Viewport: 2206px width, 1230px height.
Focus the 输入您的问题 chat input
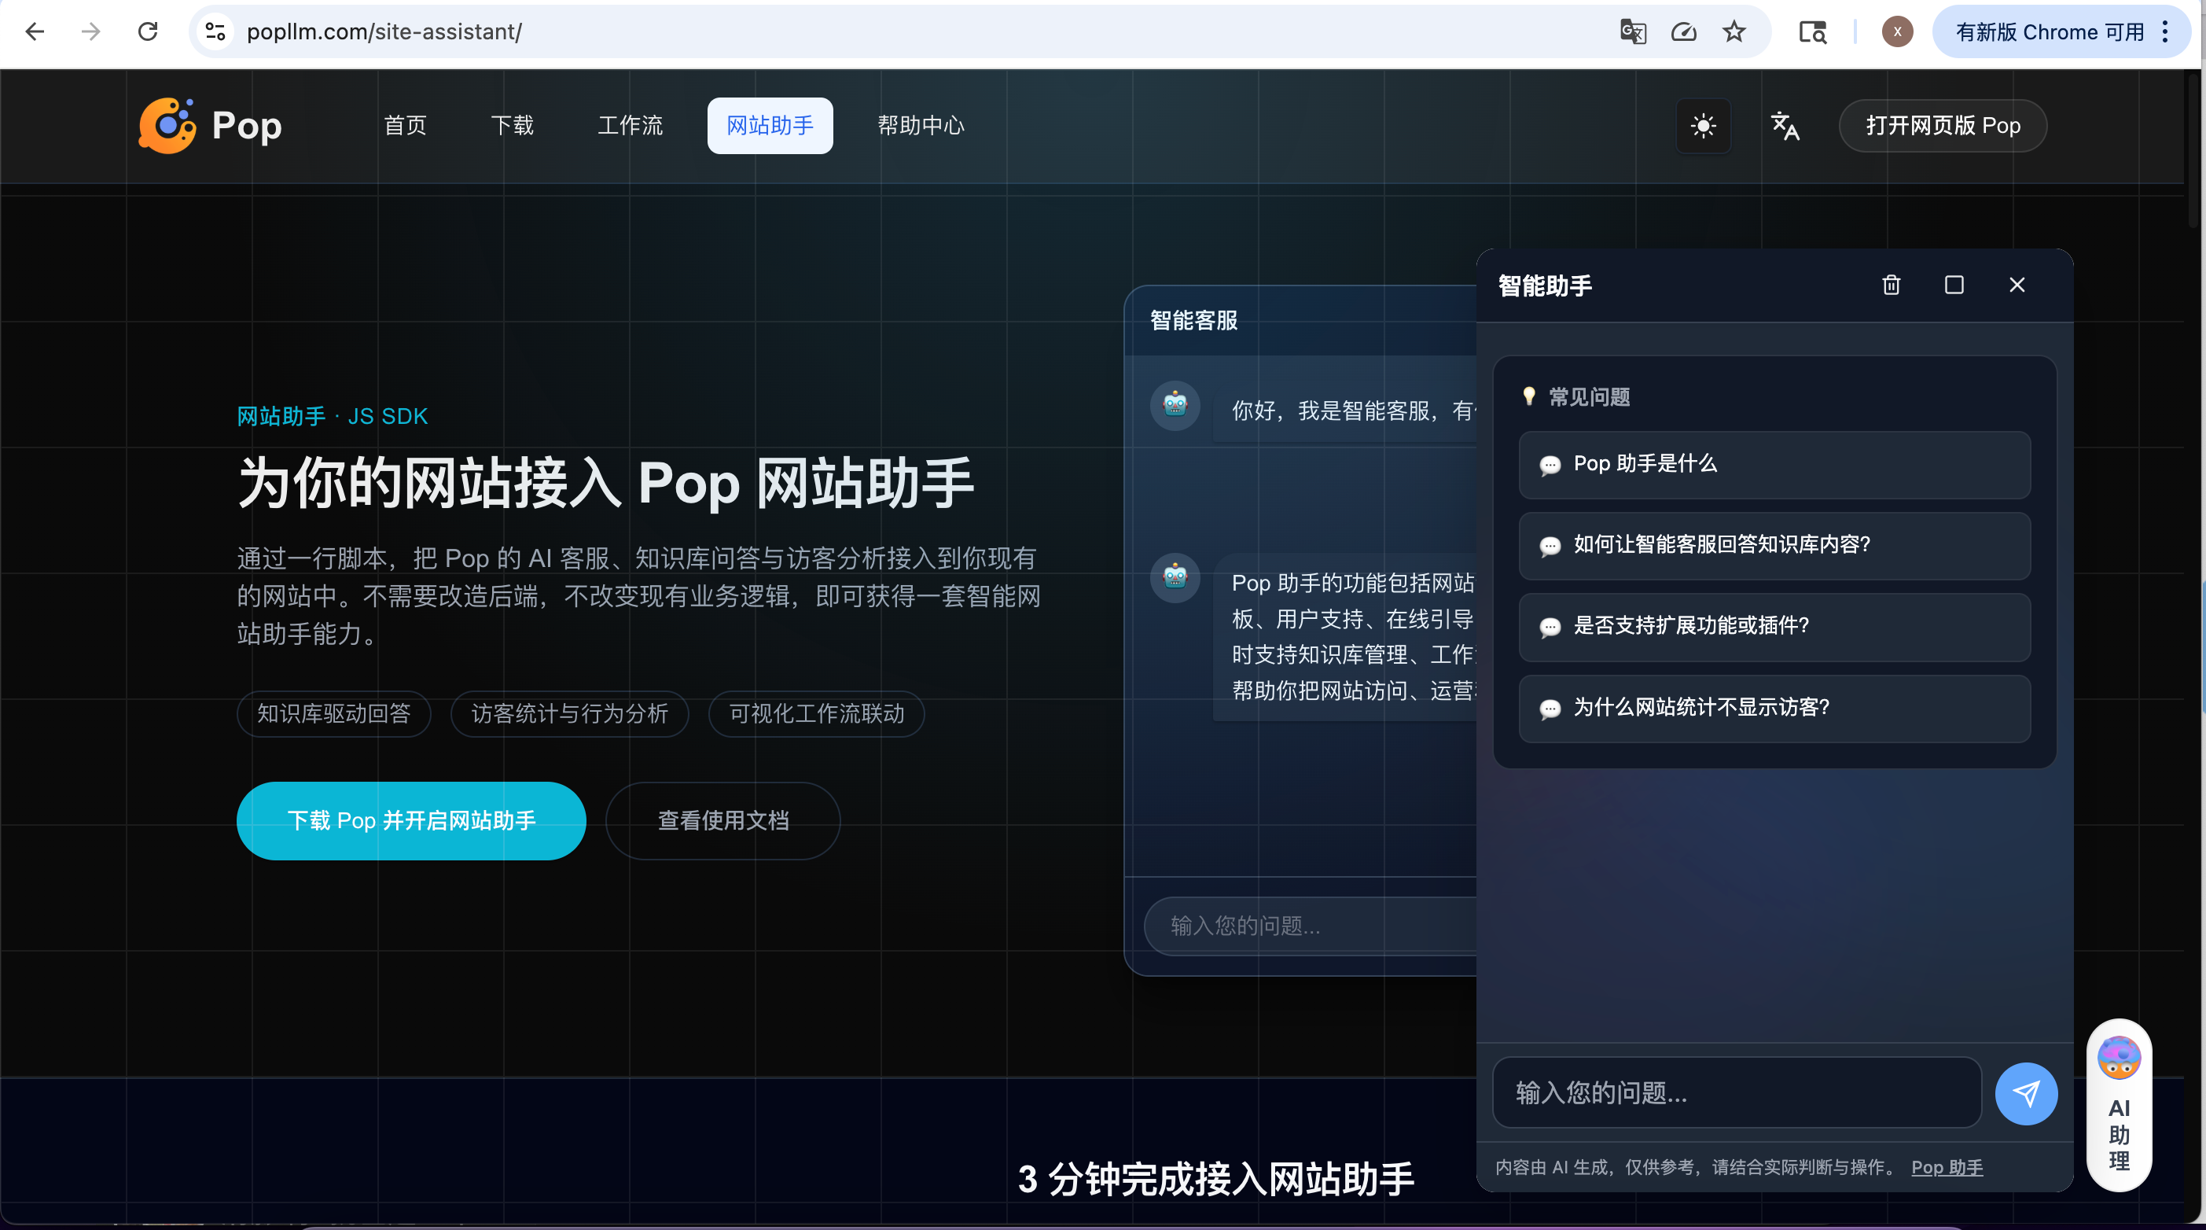(x=1736, y=1093)
